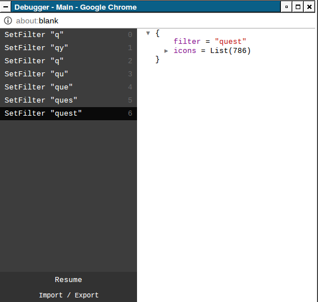The width and height of the screenshot is (318, 302).
Task: Select the SetFilter "quest" message
Action: coord(69,113)
